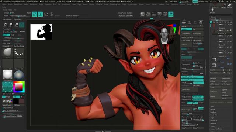This screenshot has height=132, width=236.
Task: Open the Document menu
Action: [34, 4]
